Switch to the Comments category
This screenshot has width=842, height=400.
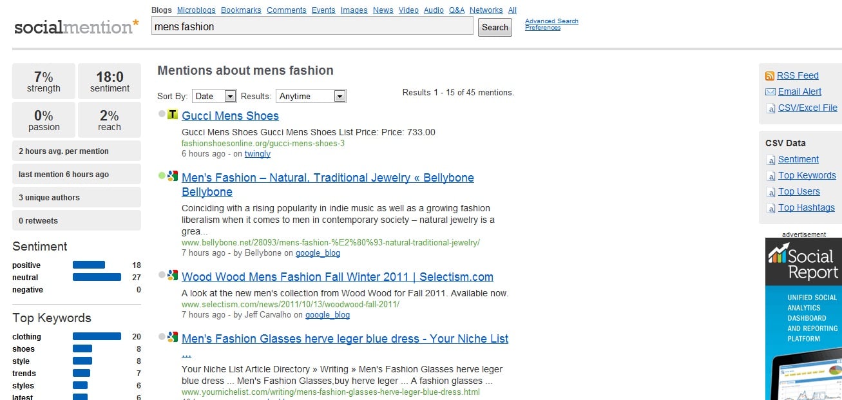(x=287, y=10)
